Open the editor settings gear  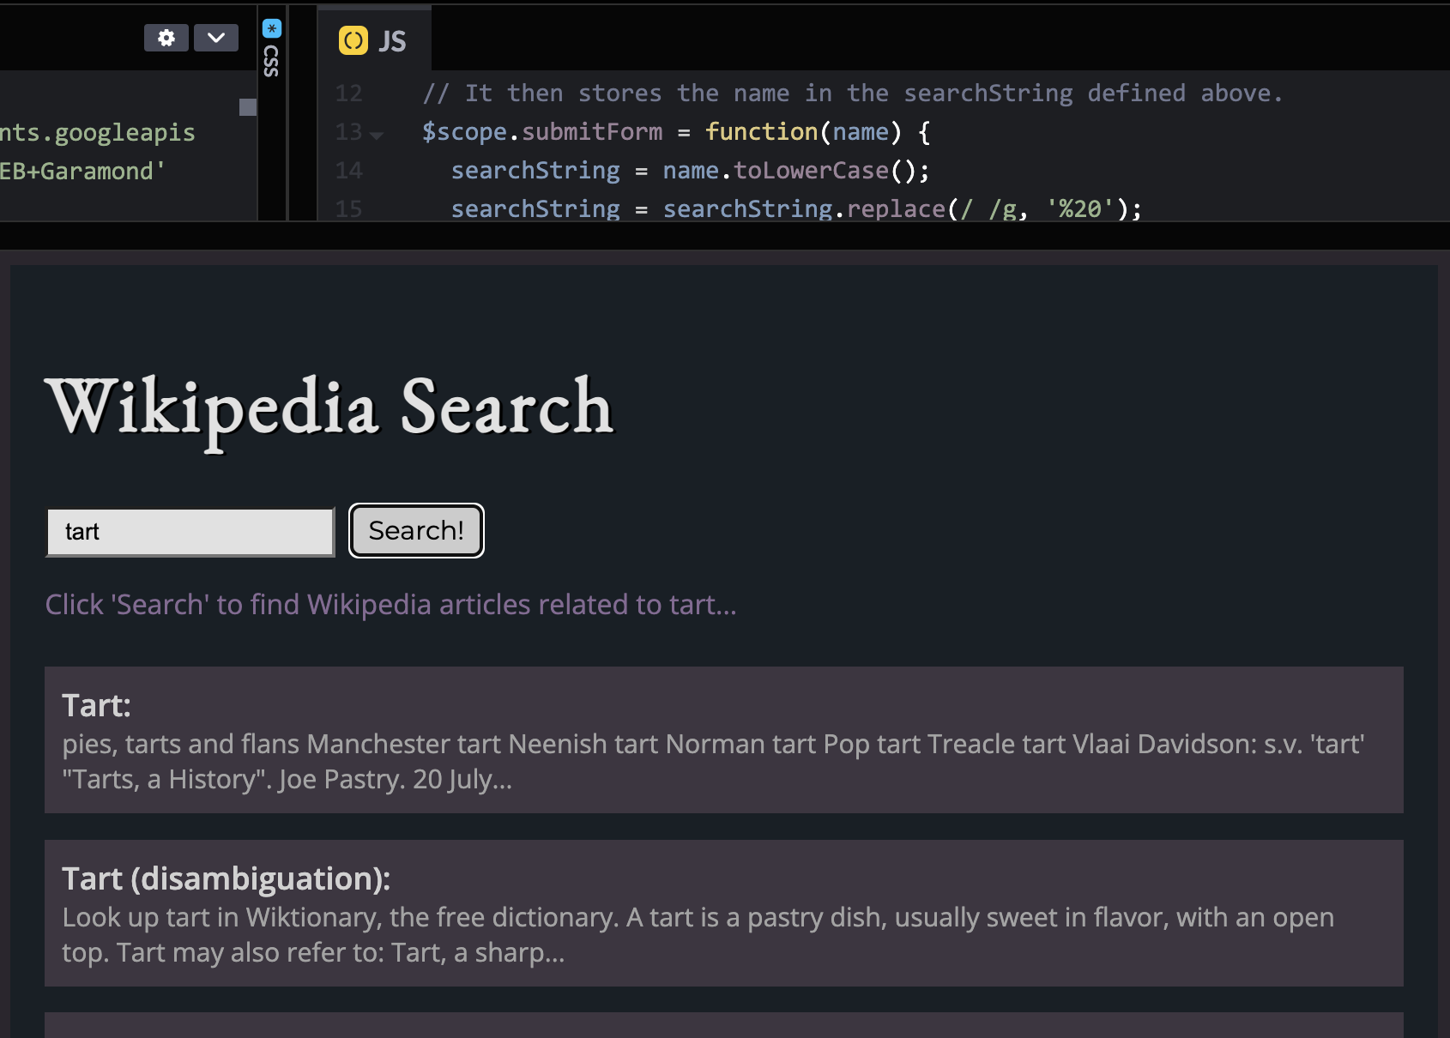click(x=166, y=38)
